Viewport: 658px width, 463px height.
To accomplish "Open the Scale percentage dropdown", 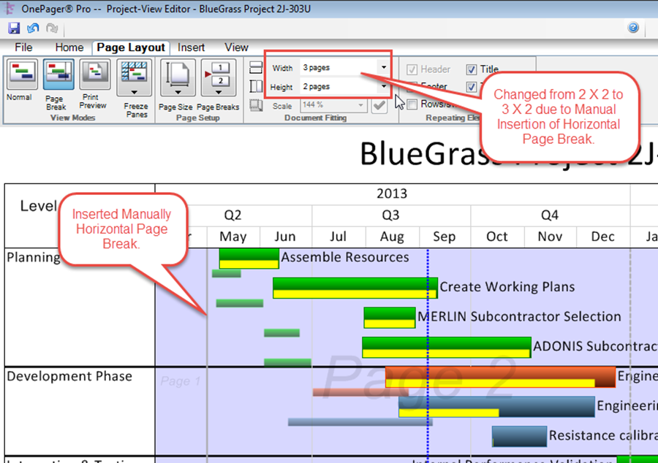I will point(361,106).
